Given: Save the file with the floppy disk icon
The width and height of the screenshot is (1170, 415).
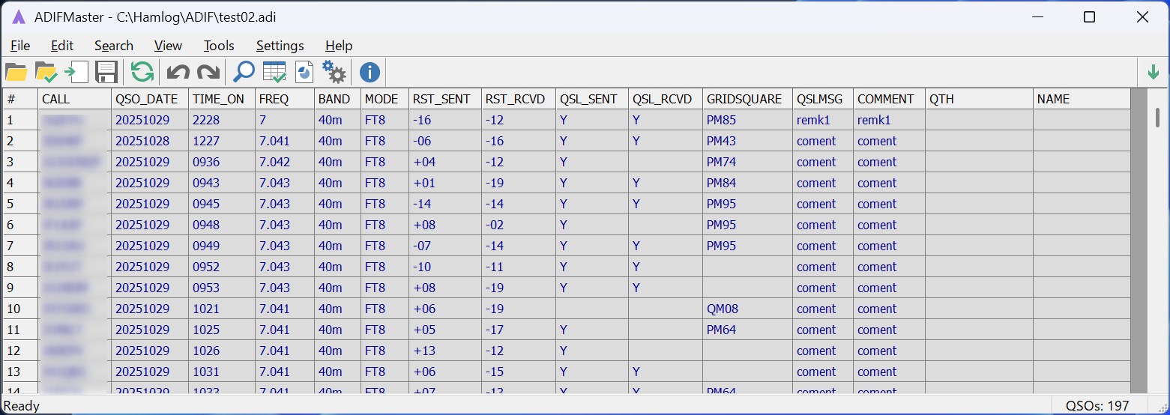Looking at the screenshot, I should point(106,73).
